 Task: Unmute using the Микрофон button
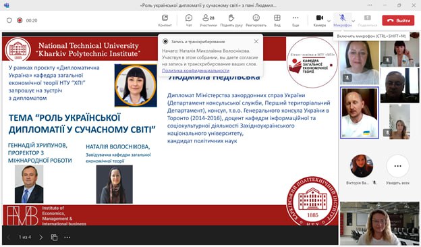342,20
